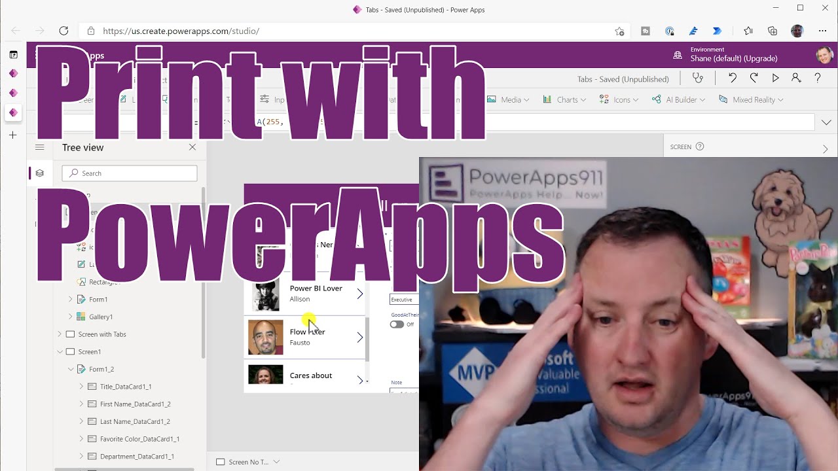This screenshot has width=838, height=471.
Task: Collapse the Screen1 tree node
Action: pos(60,352)
